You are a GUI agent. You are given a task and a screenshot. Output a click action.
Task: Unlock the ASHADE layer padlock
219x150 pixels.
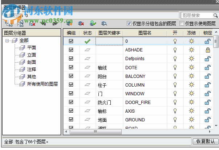208,50
